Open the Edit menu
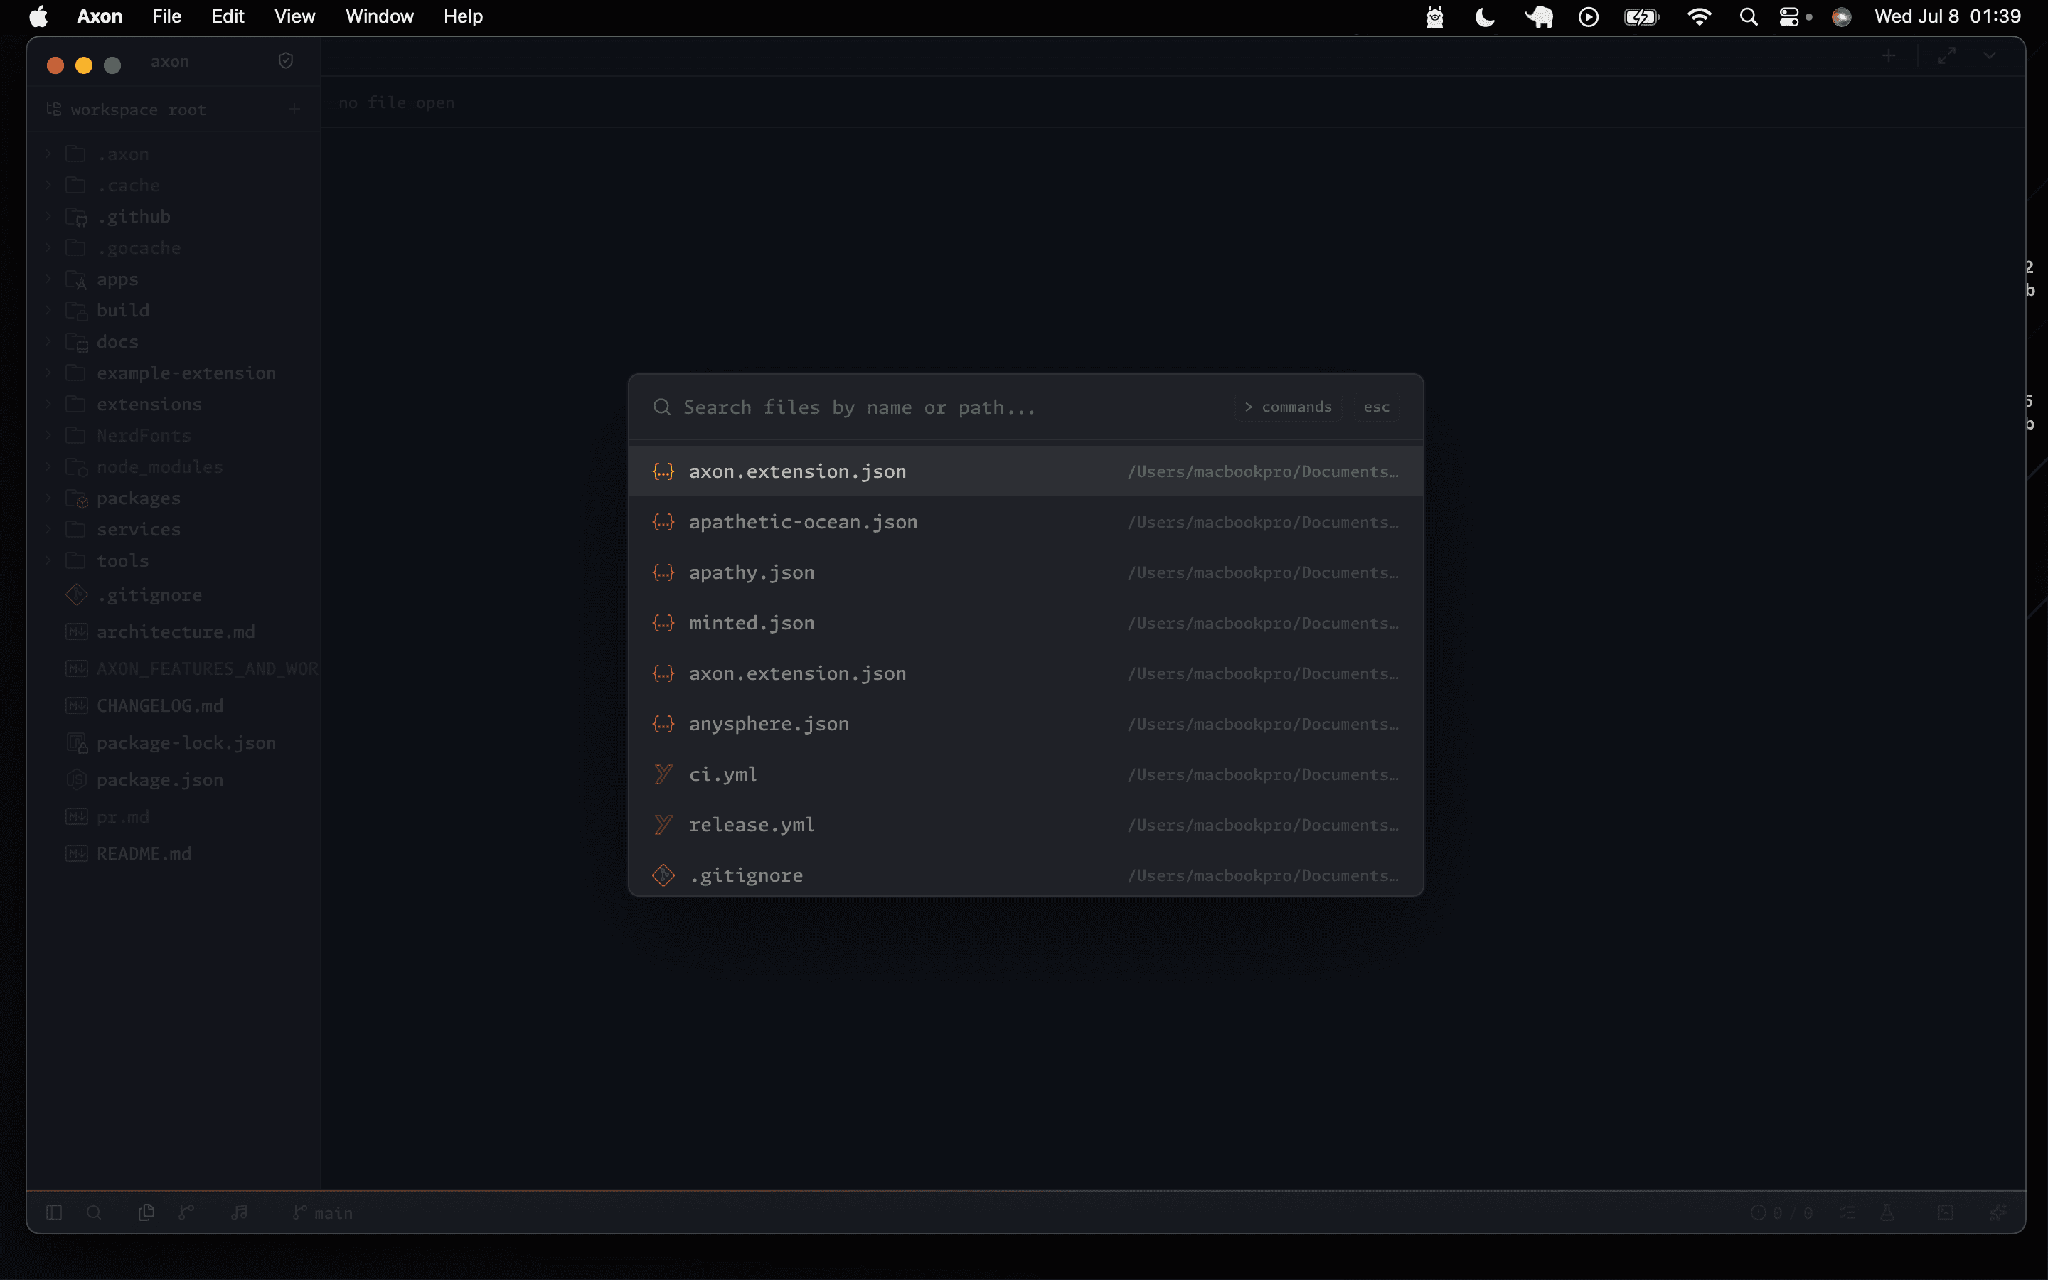The width and height of the screenshot is (2048, 1280). click(x=228, y=16)
